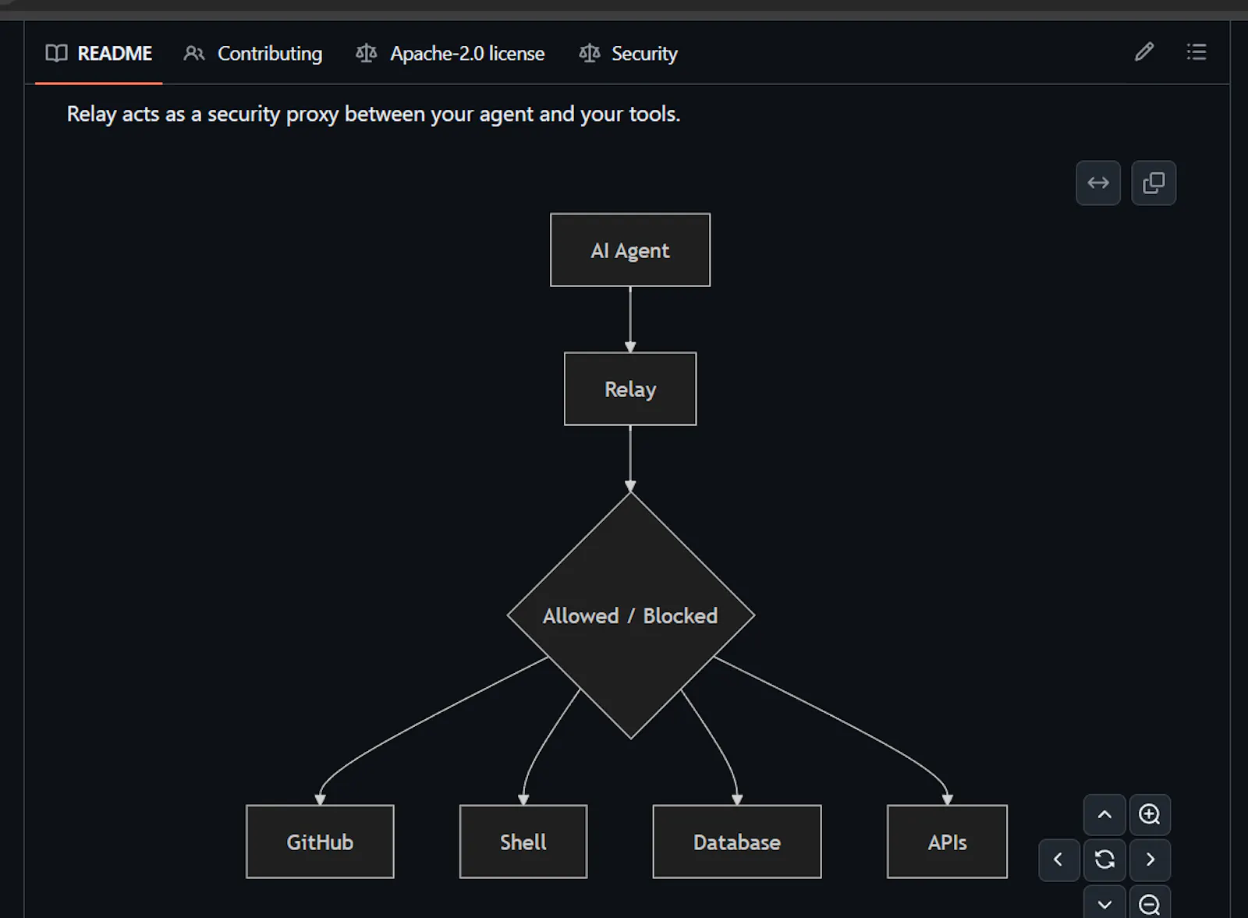Select the APIs node

pos(947,842)
